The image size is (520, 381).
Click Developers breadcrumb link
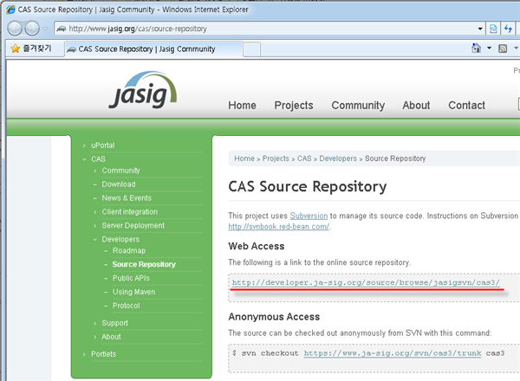tap(338, 158)
